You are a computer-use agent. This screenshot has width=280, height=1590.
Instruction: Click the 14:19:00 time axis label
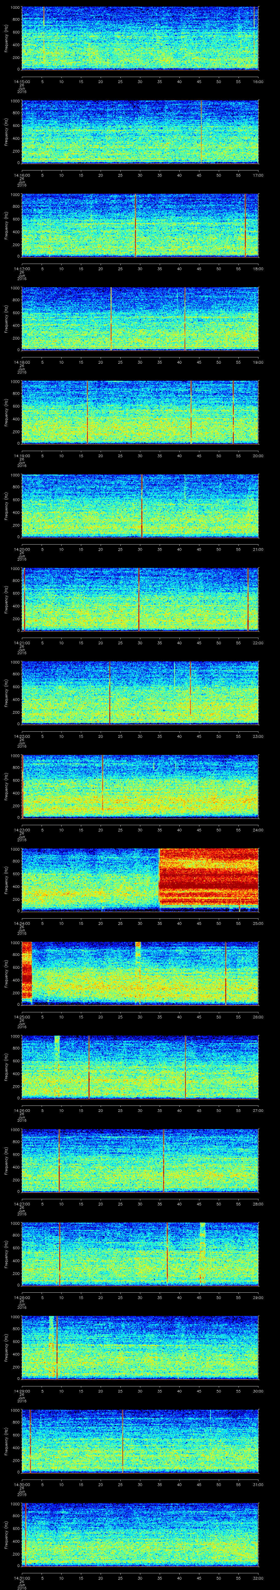[22, 455]
